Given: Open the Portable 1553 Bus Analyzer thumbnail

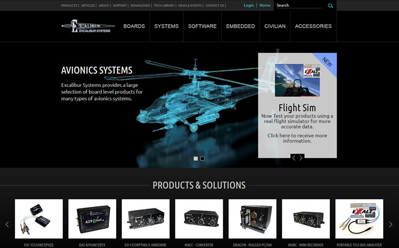Looking at the screenshot, I should tap(359, 219).
